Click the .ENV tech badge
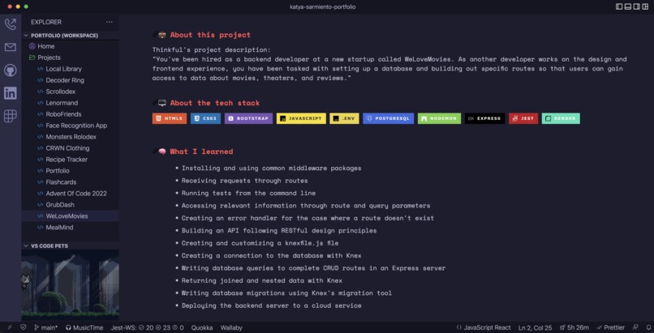This screenshot has width=654, height=333. pos(344,118)
